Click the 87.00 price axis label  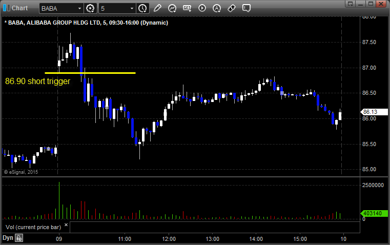click(369, 68)
